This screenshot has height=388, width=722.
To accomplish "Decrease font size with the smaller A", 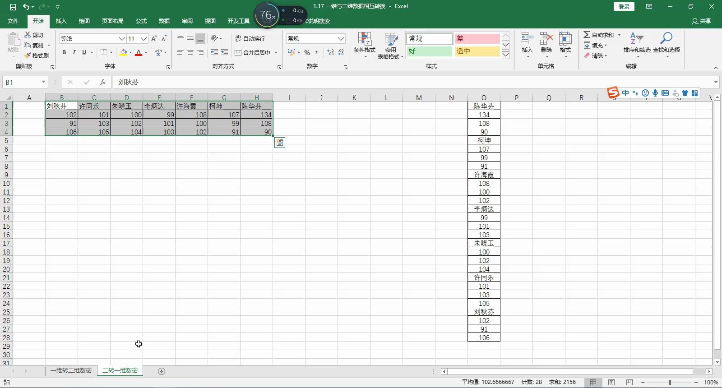I will 164,39.
